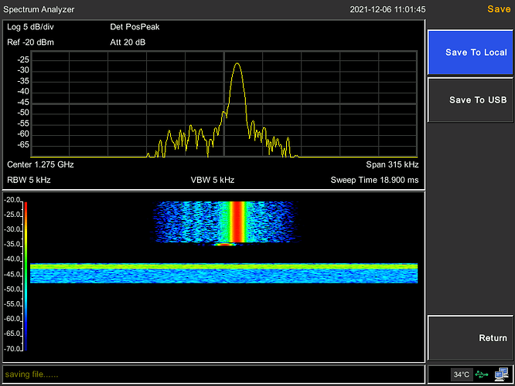The width and height of the screenshot is (515, 386).
Task: Click the spectrogram color scale bar
Action: click(x=26, y=276)
